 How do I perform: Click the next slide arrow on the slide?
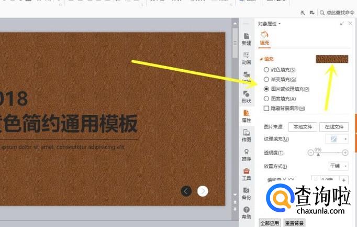coord(203,191)
